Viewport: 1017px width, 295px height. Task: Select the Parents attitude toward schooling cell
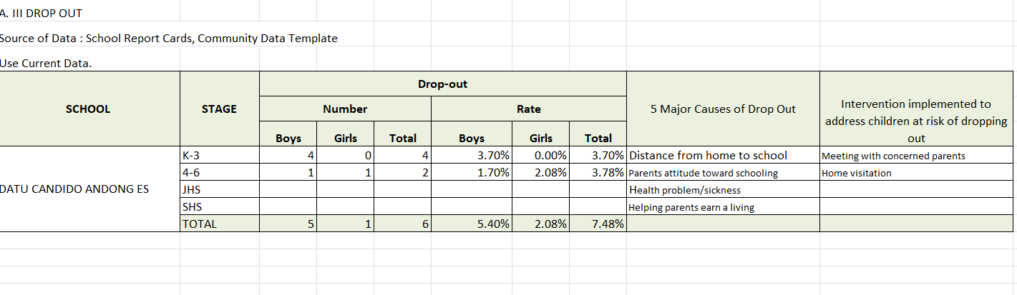(x=723, y=173)
